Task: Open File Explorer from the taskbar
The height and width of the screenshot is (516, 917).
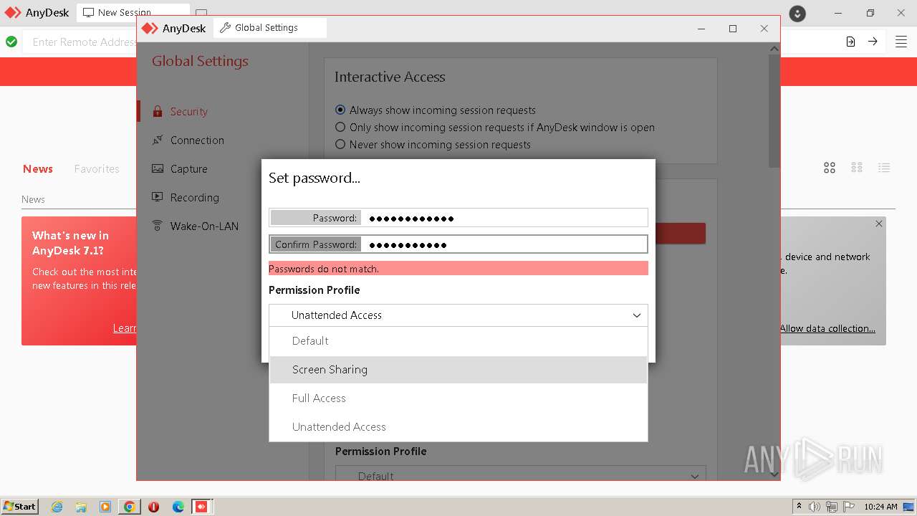Action: 81,507
